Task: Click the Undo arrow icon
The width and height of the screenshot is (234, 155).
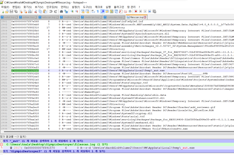Action: coord(51,11)
